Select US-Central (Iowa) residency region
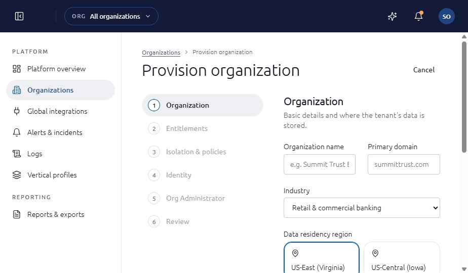 click(402, 257)
